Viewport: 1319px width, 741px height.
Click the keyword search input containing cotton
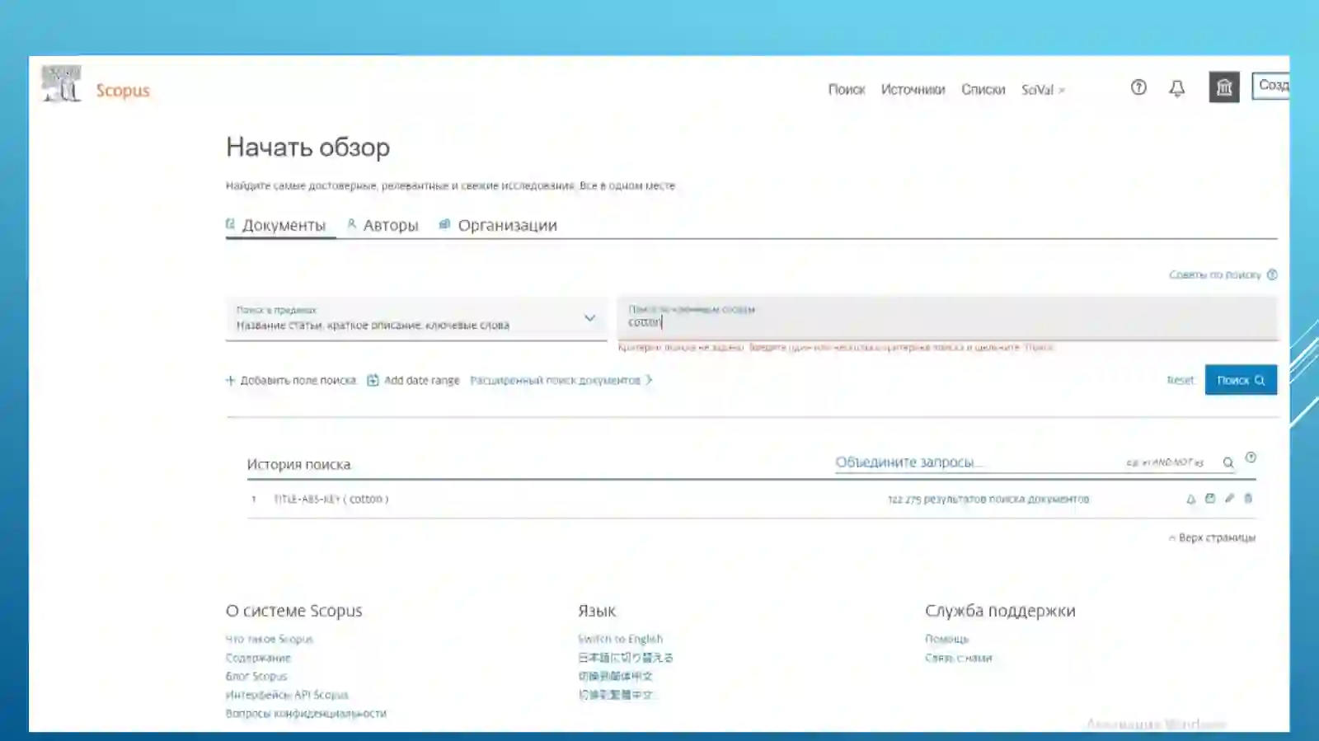click(x=947, y=317)
